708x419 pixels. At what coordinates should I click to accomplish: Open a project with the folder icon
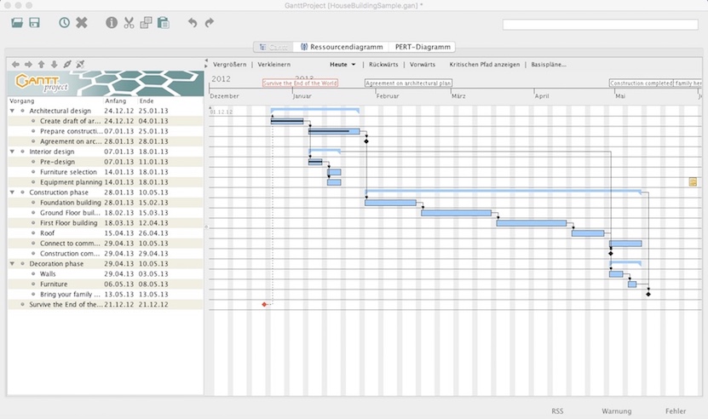coord(17,22)
